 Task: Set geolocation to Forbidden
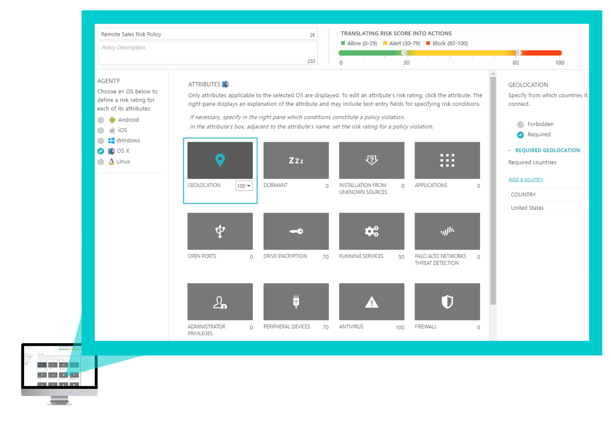point(520,124)
